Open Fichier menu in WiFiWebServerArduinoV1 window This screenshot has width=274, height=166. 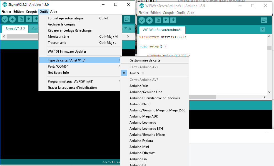pyautogui.click(x=143, y=12)
